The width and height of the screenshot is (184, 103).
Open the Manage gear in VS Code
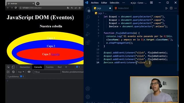click(88, 97)
